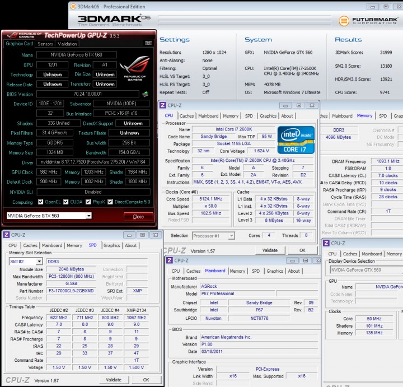Image resolution: width=403 pixels, height=387 pixels.
Task: Click the Futuremark orange logo icon
Action: point(344,21)
